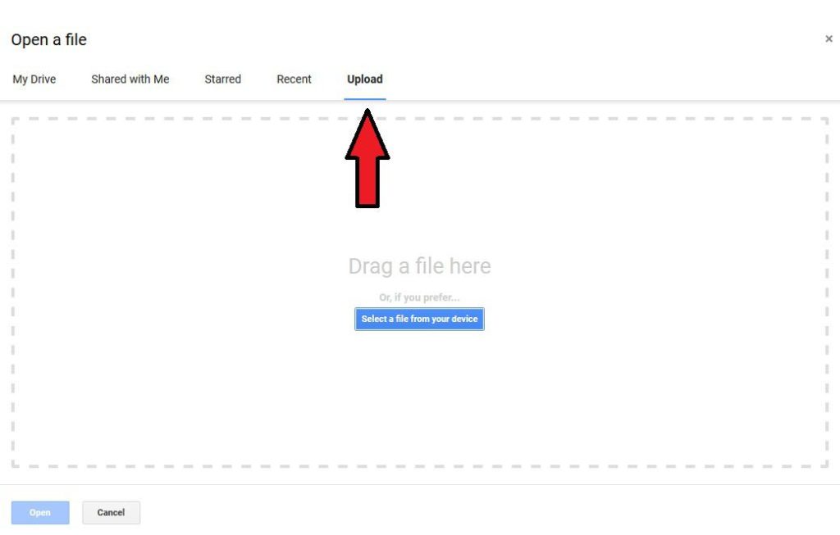Click the 'Drag a file here' text

coord(419,266)
